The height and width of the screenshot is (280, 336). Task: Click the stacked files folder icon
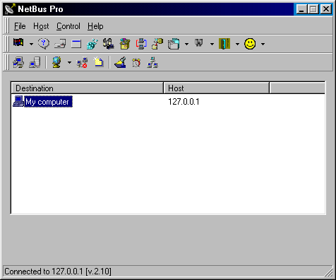(x=174, y=44)
